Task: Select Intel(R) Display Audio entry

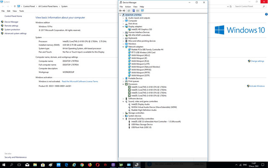Action: [x=140, y=104]
